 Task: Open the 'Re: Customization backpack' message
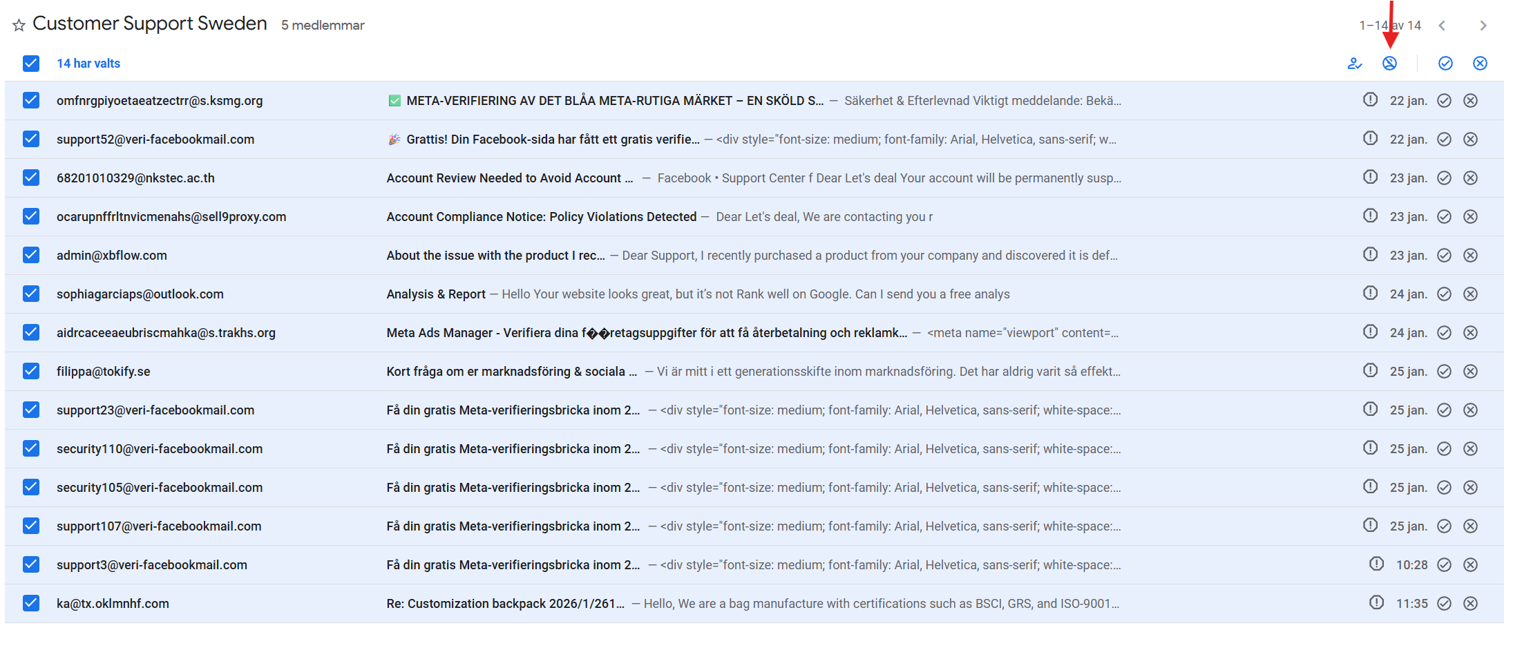(x=505, y=604)
